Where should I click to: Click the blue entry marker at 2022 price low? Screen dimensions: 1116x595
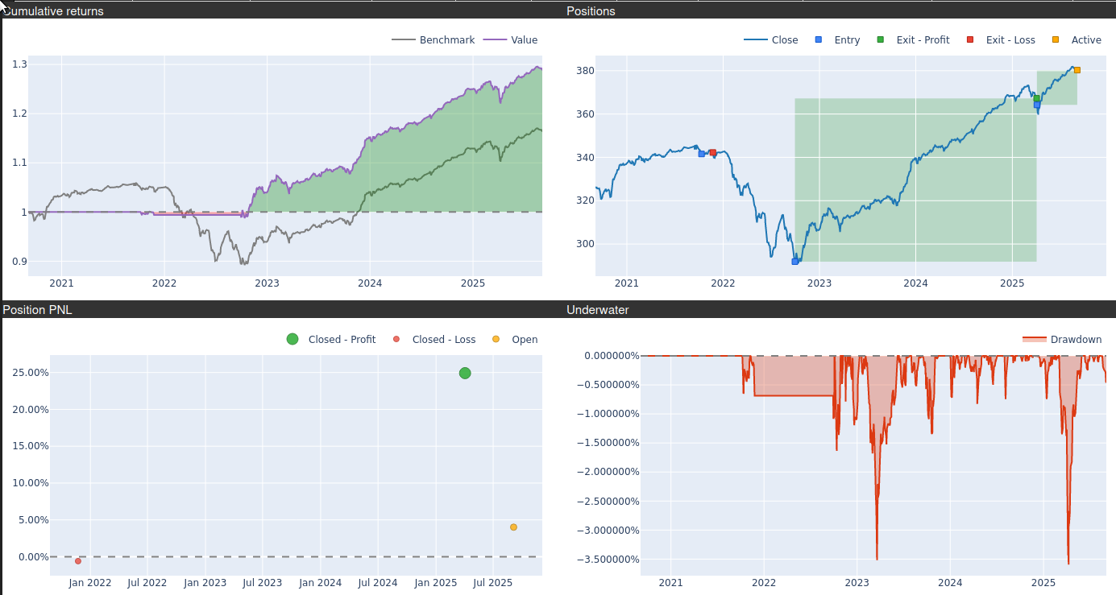coord(795,262)
